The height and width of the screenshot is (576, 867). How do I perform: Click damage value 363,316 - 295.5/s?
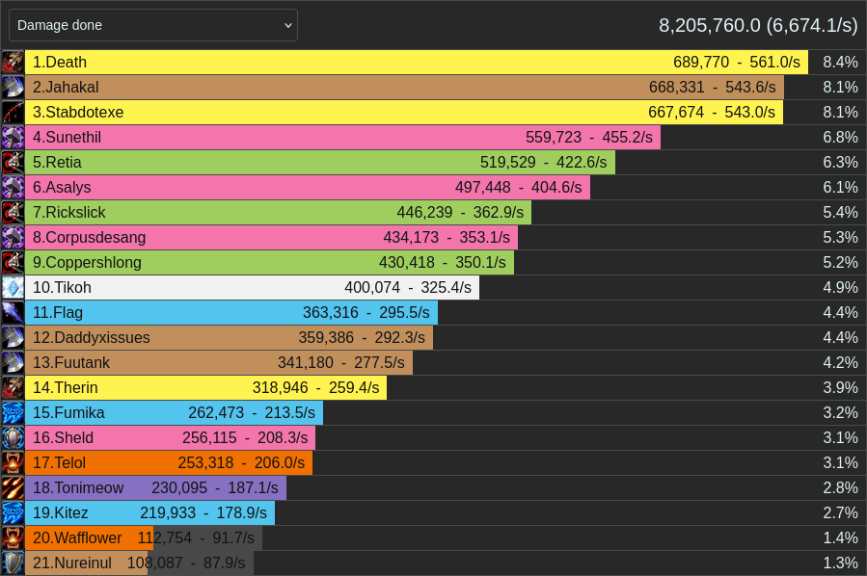click(x=366, y=313)
